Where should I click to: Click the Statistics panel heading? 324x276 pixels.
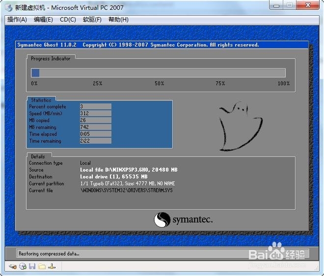[41, 100]
